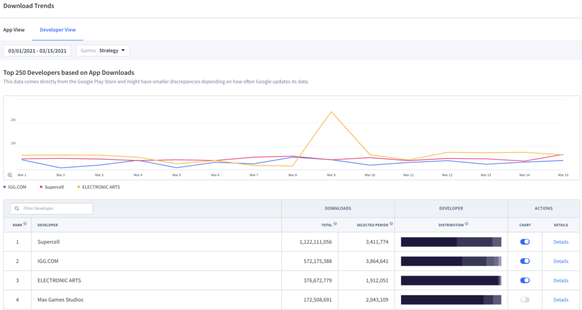582x310 pixels.
Task: Click the IGG.COM legend label
Action: click(x=17, y=187)
